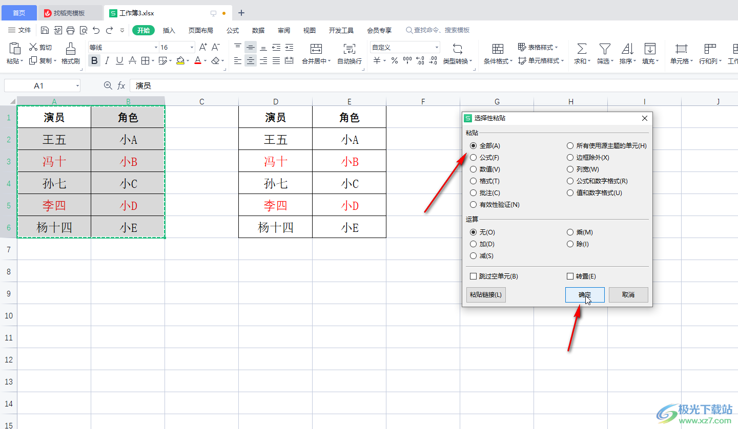Screen dimensions: 738x429
Task: Expand the Paste (粘贴) dropdown arrow
Action: pyautogui.click(x=22, y=61)
